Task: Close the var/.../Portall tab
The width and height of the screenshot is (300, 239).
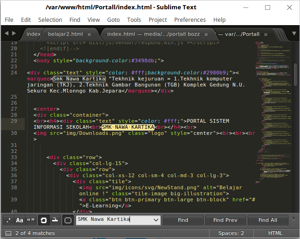Action: (266, 34)
